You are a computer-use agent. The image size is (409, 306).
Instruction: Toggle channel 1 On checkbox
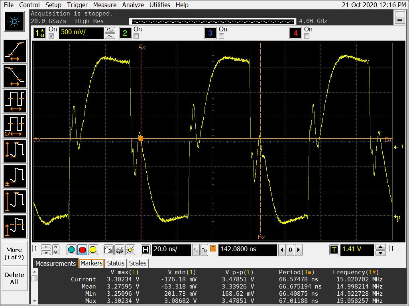51,36
